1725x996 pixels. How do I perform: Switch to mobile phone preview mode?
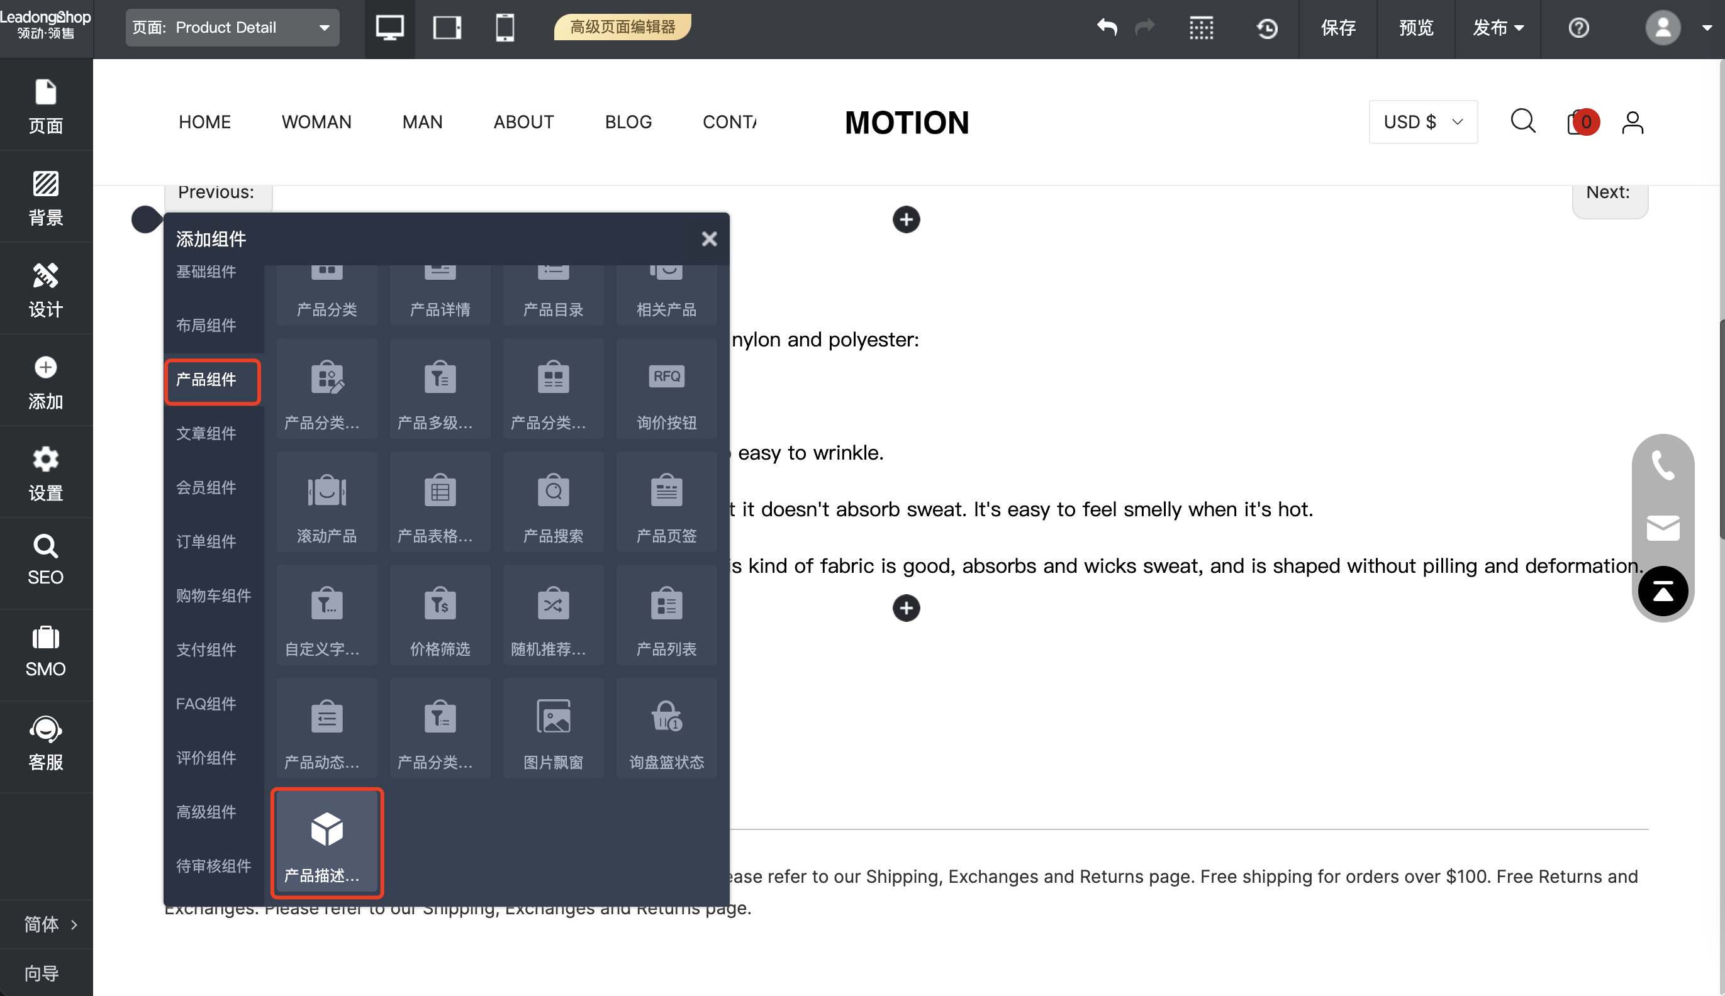[505, 28]
